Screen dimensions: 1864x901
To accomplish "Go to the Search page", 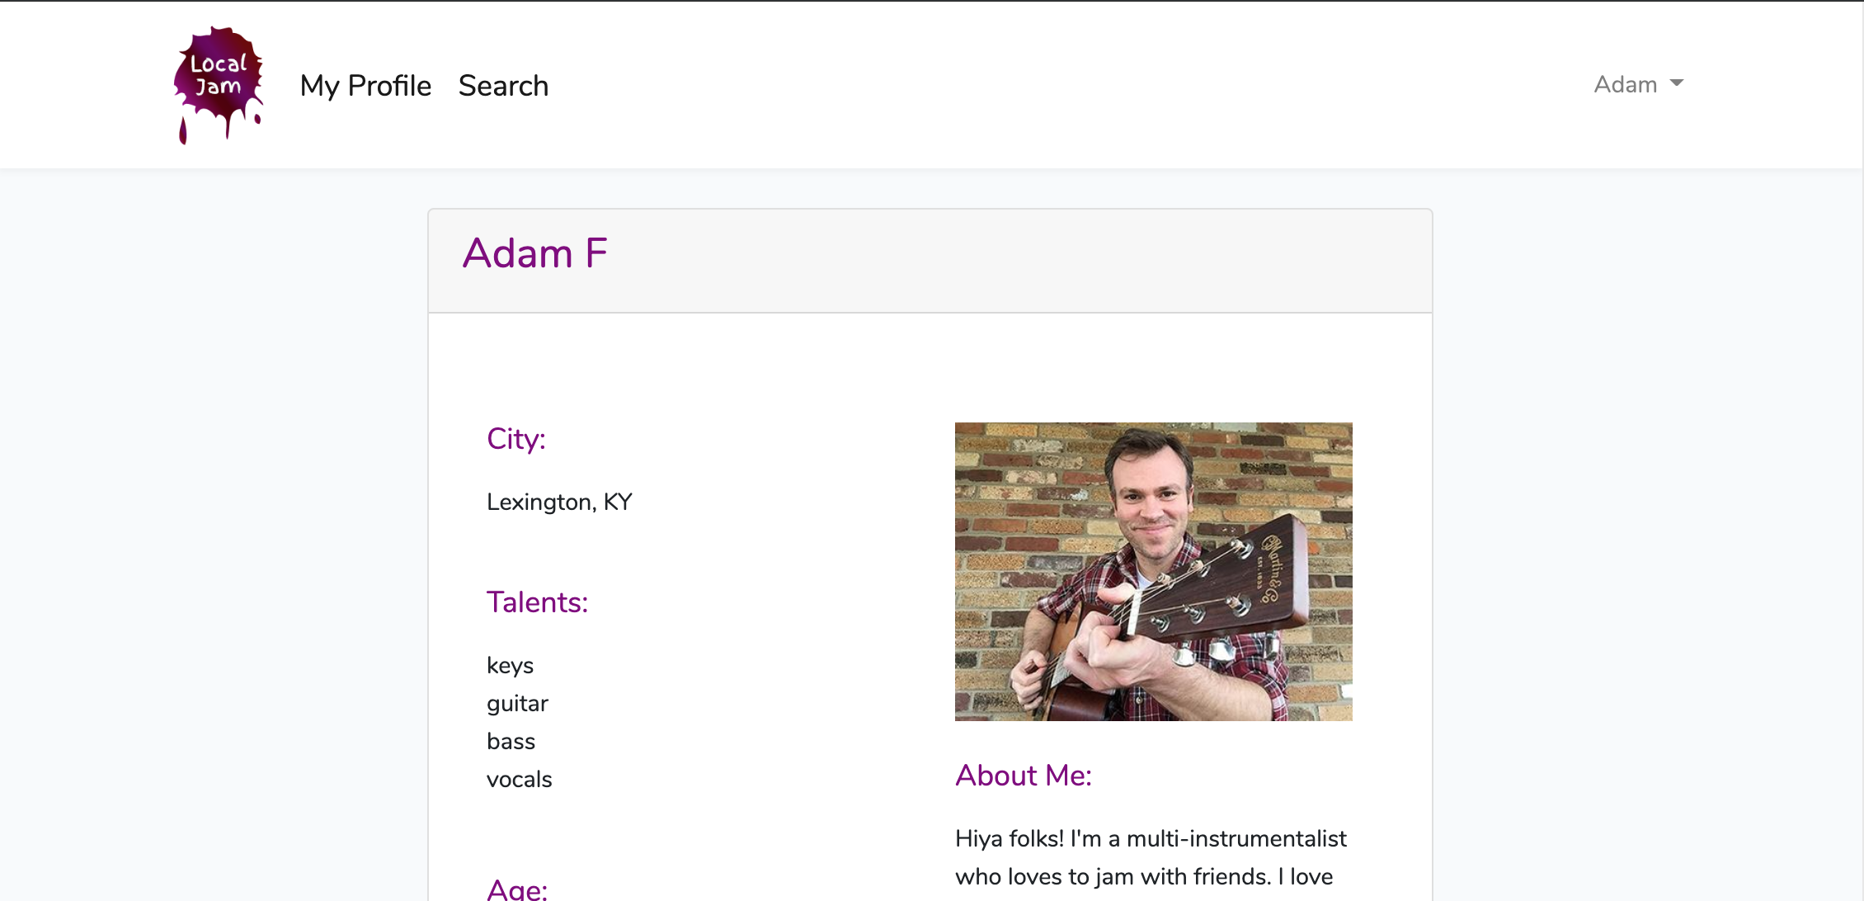I will click(x=503, y=86).
